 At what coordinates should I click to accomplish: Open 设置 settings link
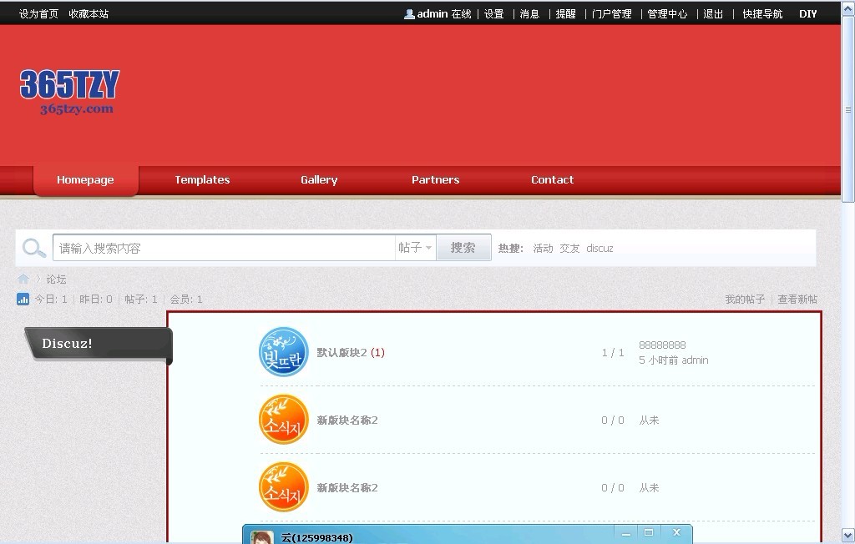[494, 14]
